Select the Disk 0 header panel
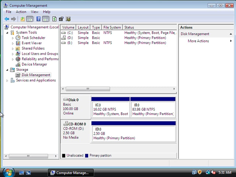This screenshot has width=236, height=177. pyautogui.click(x=76, y=107)
